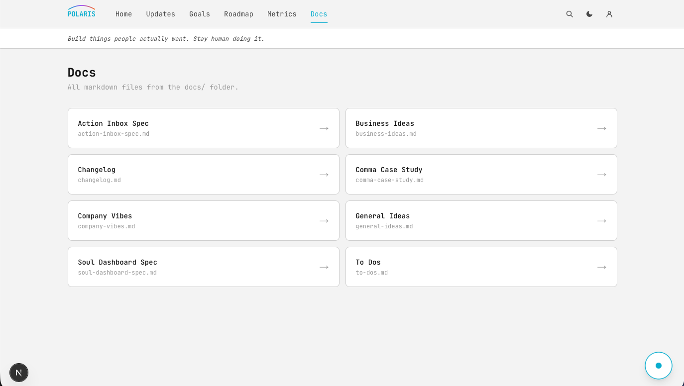Click filename general-ideas.md
Viewport: 684px width, 386px height.
point(384,226)
